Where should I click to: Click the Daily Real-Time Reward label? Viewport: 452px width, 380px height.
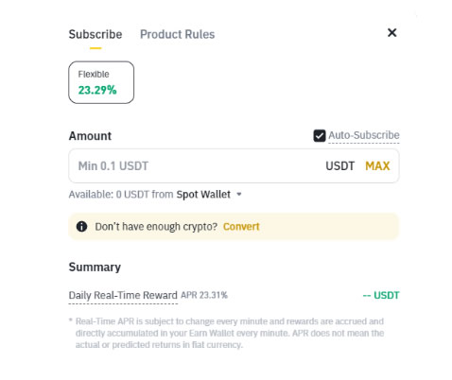(x=123, y=296)
